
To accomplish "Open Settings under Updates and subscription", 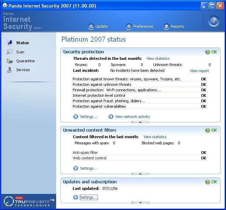I will (88, 197).
